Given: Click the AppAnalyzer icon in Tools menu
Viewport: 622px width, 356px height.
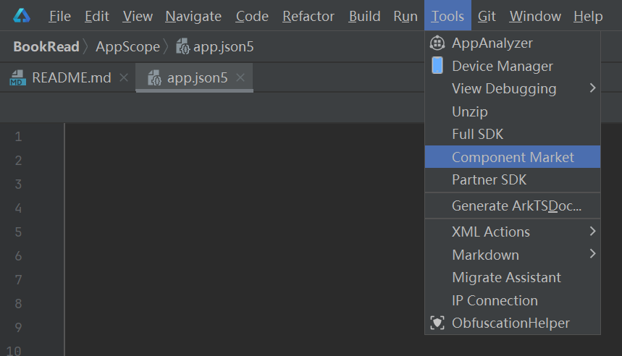Looking at the screenshot, I should (437, 43).
